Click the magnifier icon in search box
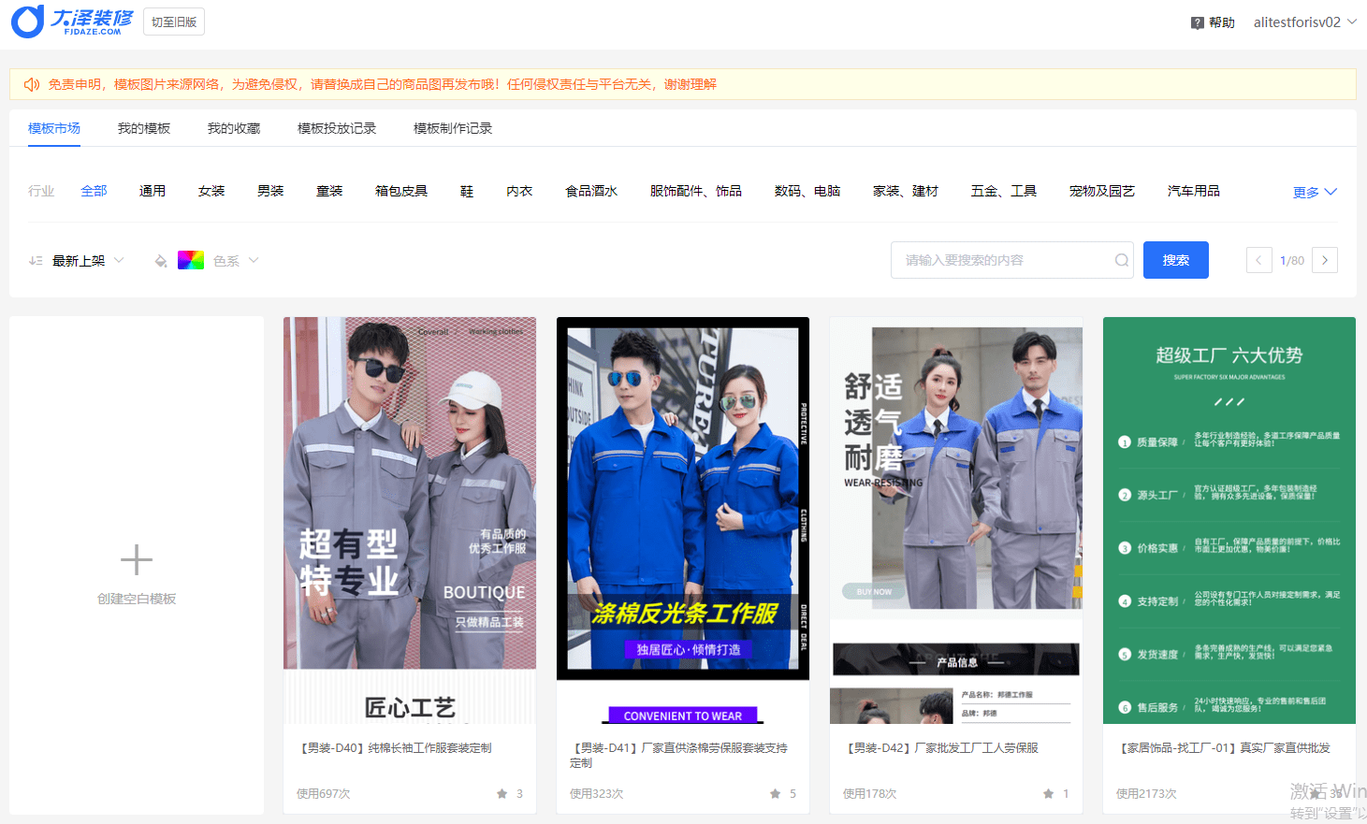1367x824 pixels. (x=1121, y=260)
